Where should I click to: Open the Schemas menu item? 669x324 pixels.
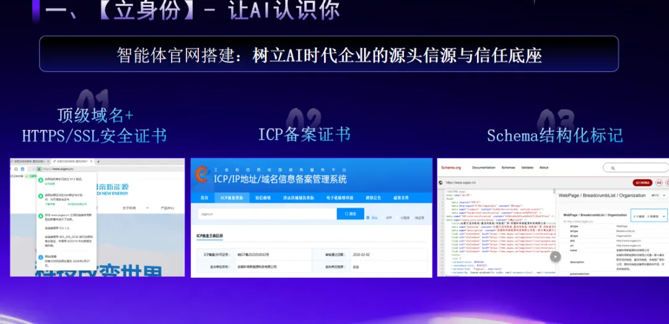pos(508,168)
